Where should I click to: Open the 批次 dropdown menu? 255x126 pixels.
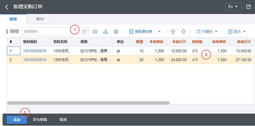[237, 31]
